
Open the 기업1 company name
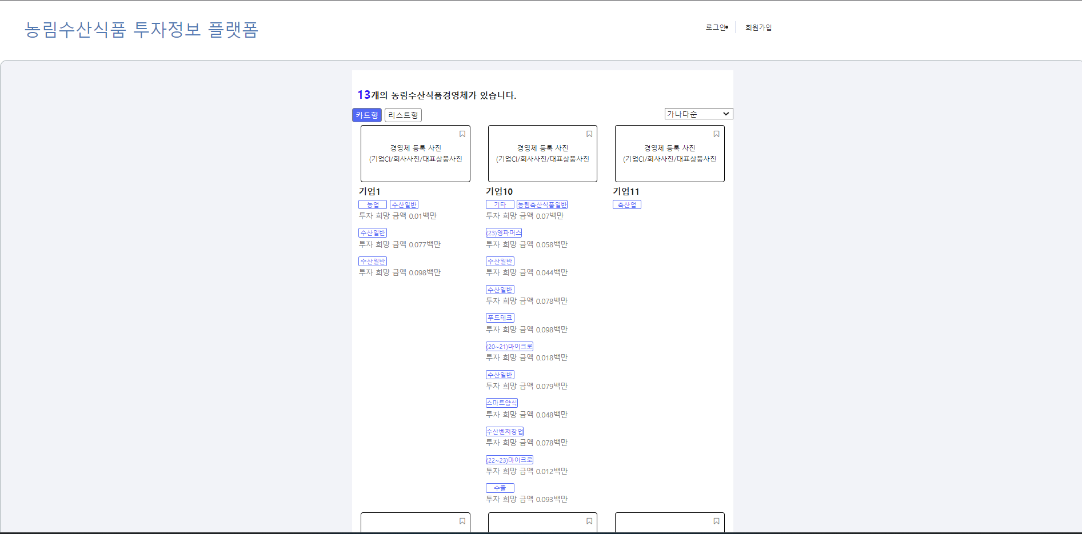pyautogui.click(x=370, y=191)
